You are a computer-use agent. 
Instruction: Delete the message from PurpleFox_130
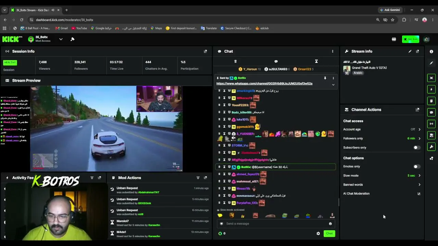219,203
